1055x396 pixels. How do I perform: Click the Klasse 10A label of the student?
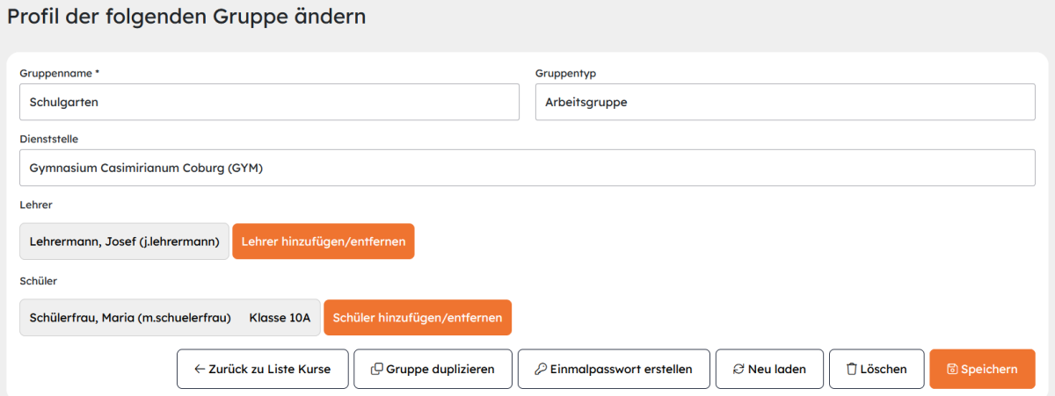point(280,318)
